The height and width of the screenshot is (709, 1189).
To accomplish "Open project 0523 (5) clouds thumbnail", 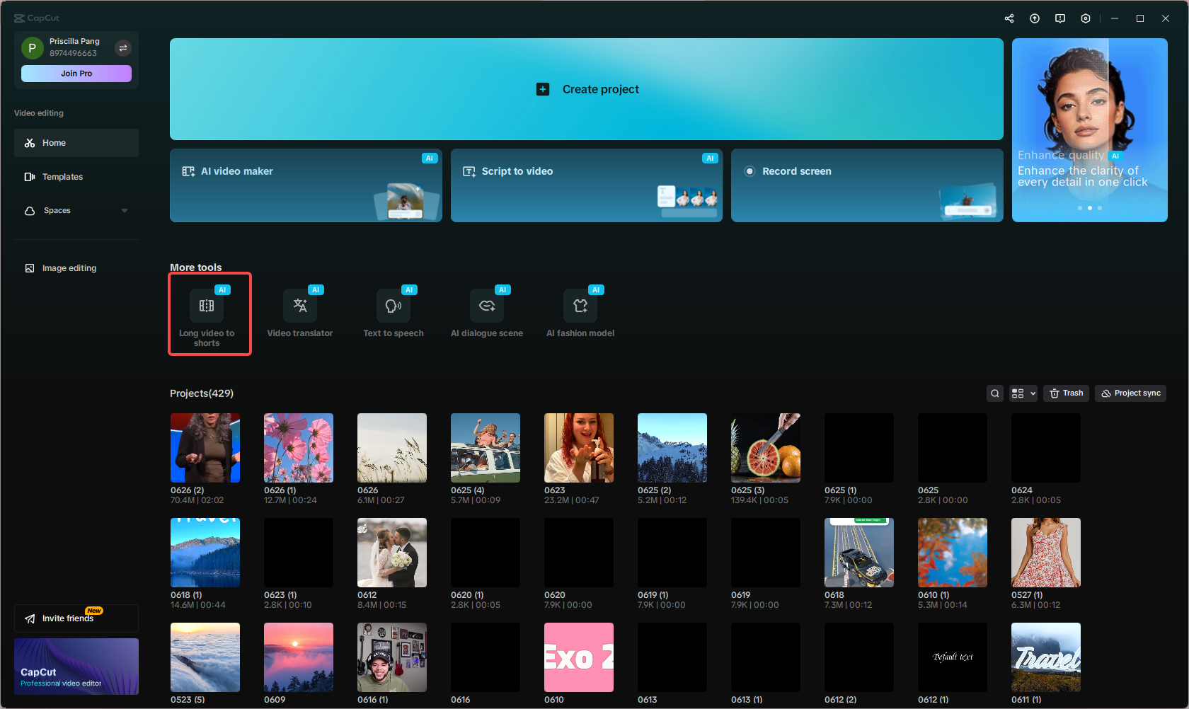I will [x=205, y=657].
